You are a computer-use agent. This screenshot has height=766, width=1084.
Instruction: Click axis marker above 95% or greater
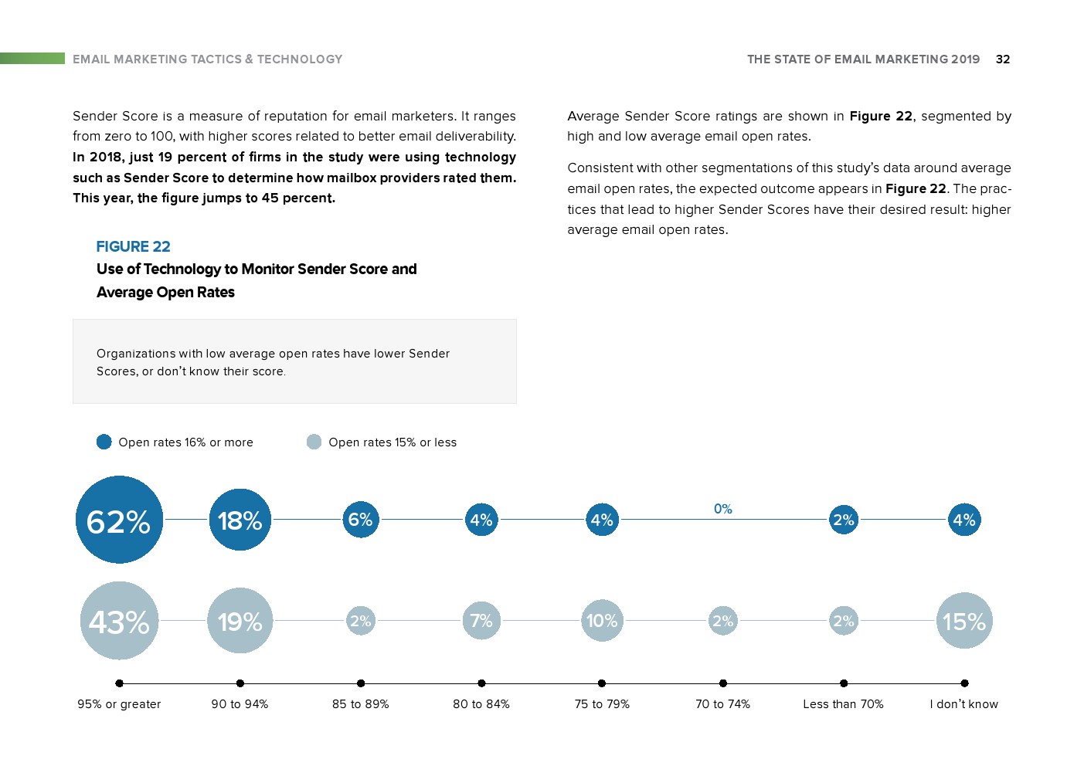pos(119,683)
